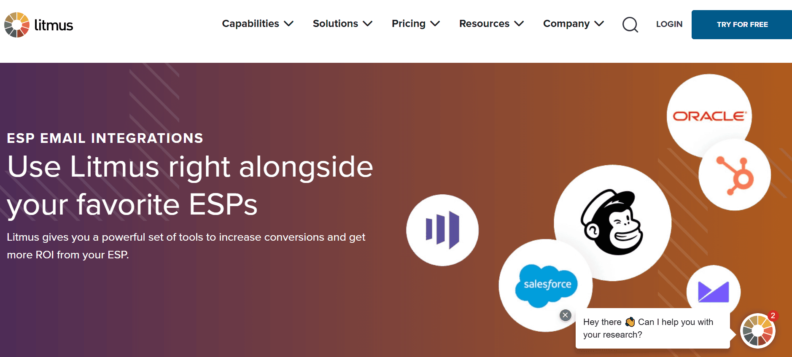The image size is (792, 357).
Task: Click the Salesforce cloud logo
Action: click(x=546, y=285)
